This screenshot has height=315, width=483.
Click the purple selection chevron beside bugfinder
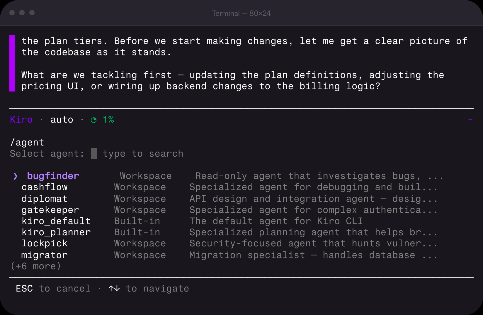tap(16, 176)
